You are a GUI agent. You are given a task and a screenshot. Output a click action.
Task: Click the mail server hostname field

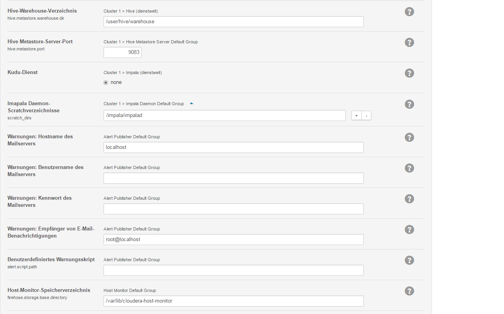click(233, 147)
